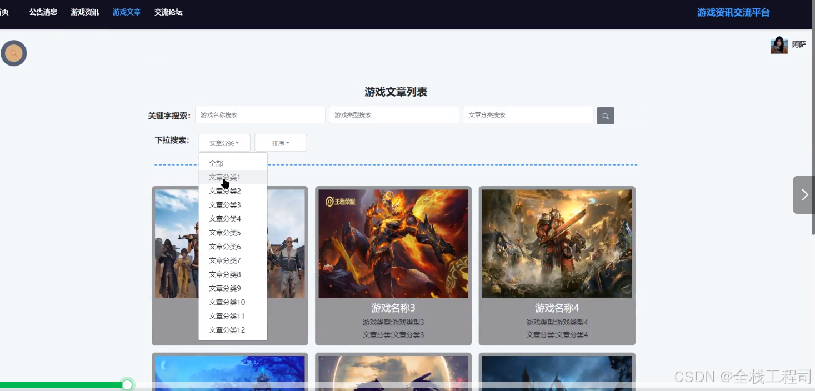Click text 游戏类型:游戏类型4

pyautogui.click(x=557, y=322)
